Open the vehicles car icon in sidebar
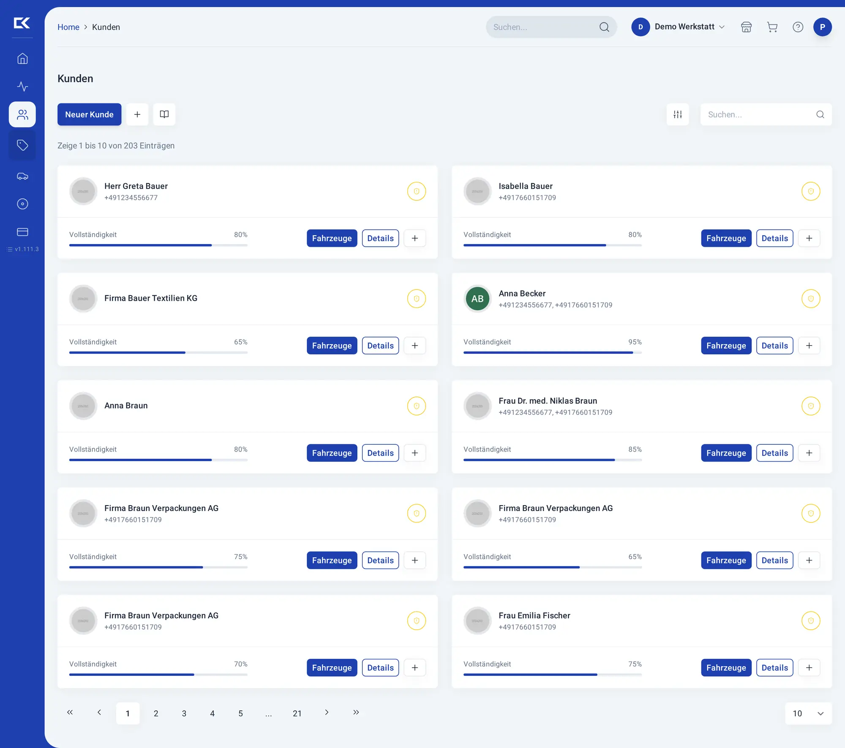 pos(22,176)
